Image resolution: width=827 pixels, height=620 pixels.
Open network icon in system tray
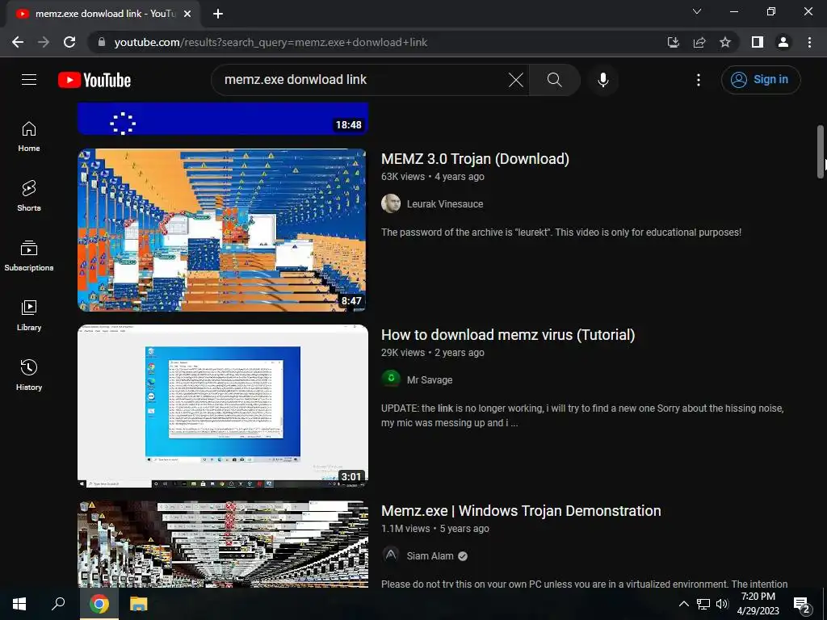703,604
